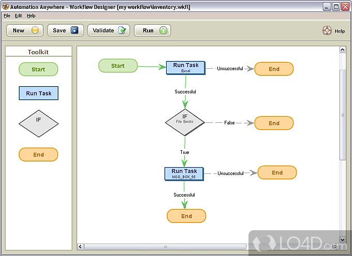Screen dimensions: 352x256
Task: Click the New workflow button
Action: point(25,30)
